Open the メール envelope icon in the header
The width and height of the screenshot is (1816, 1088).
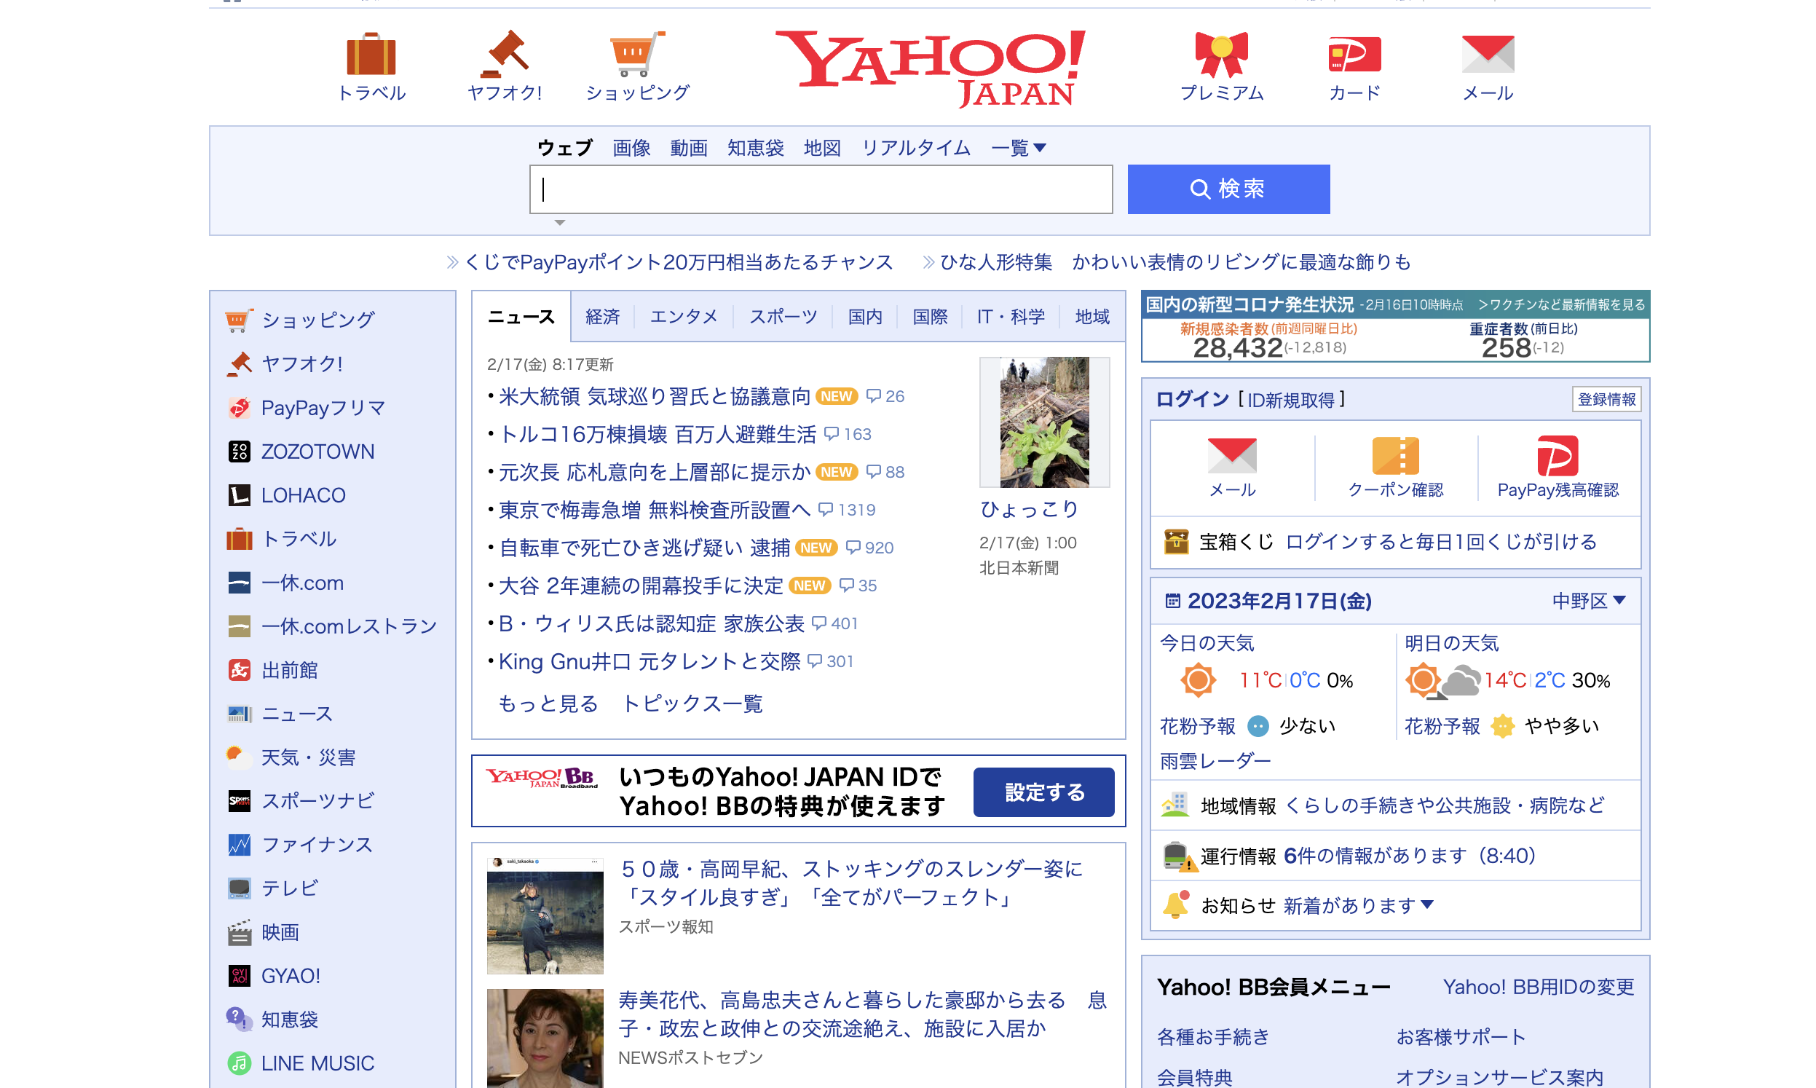tap(1488, 54)
